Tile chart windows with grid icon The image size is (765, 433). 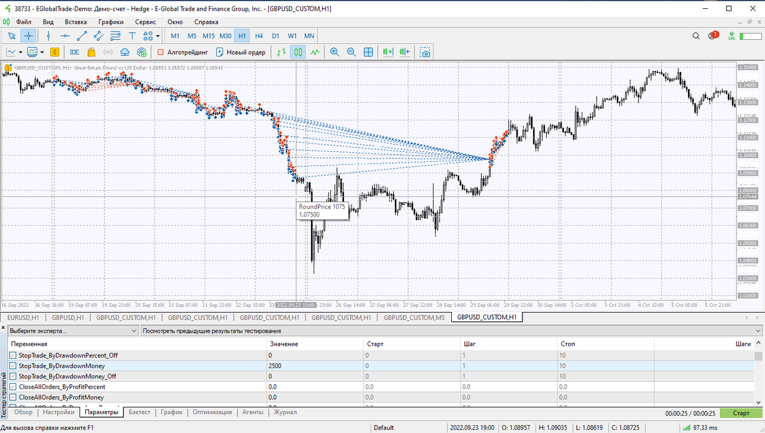368,52
